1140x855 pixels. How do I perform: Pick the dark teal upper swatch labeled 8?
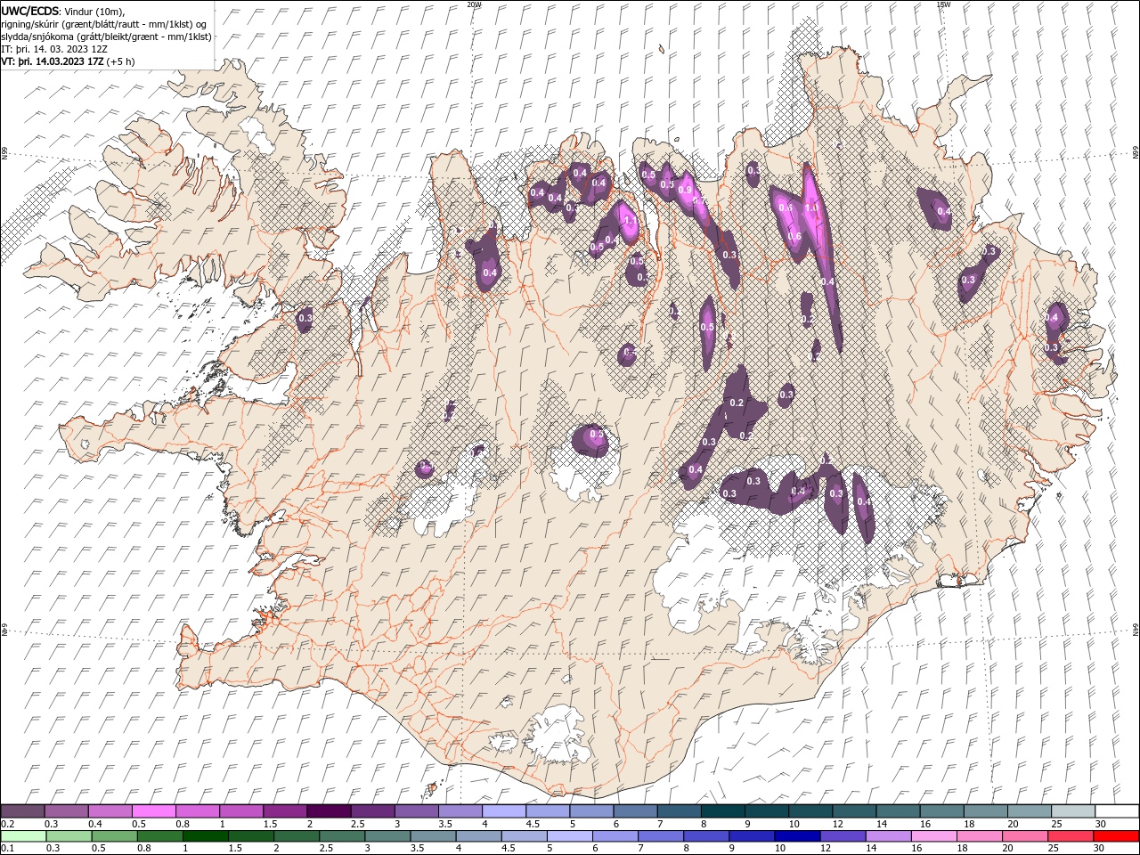[722, 811]
